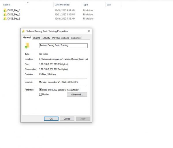The height and width of the screenshot is (148, 173).
Task: Click the Advanced... attributes button
Action: coord(77,95)
